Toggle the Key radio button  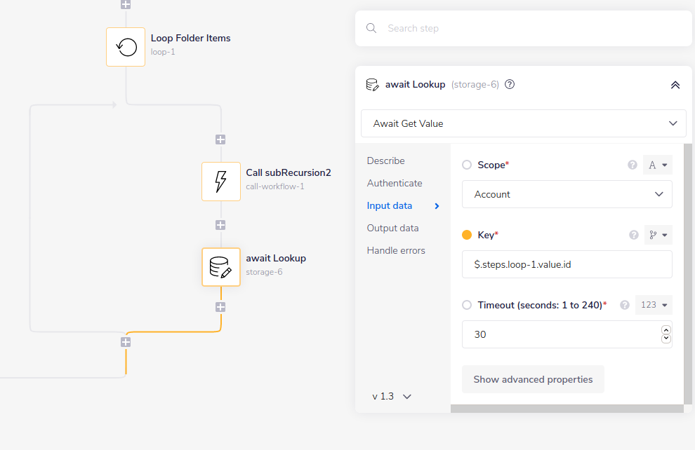tap(467, 235)
